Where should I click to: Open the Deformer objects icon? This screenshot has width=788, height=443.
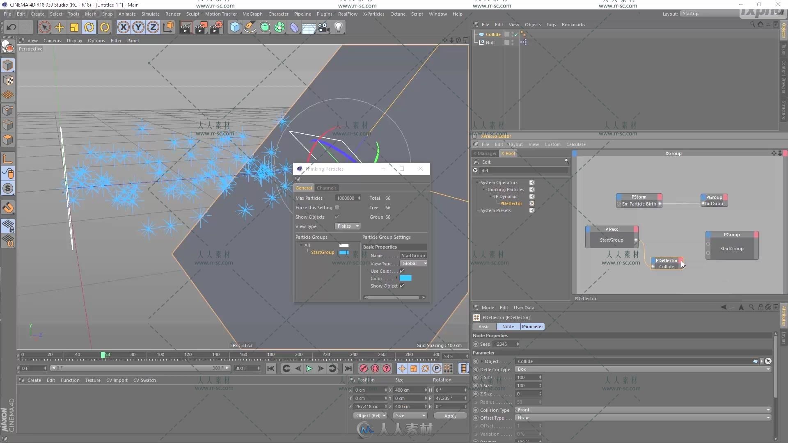coord(294,27)
